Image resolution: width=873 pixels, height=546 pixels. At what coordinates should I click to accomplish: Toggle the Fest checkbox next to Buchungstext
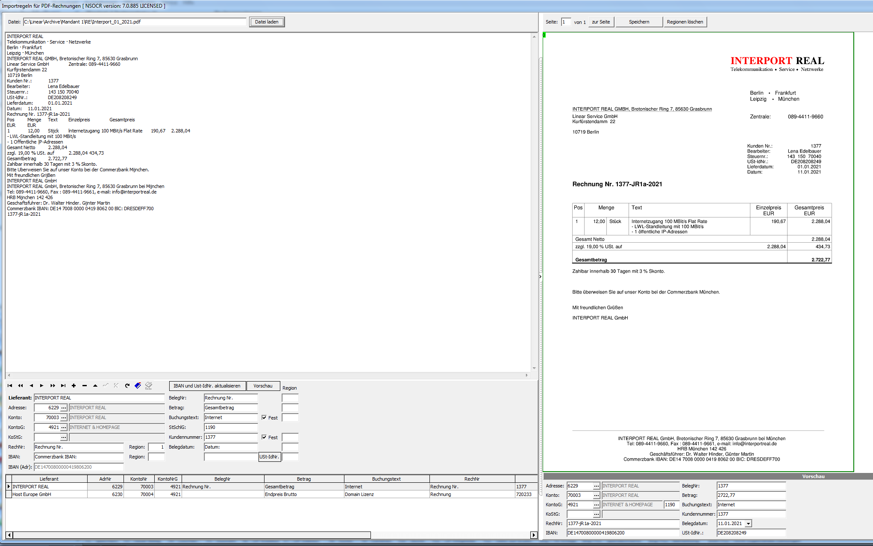coord(264,417)
